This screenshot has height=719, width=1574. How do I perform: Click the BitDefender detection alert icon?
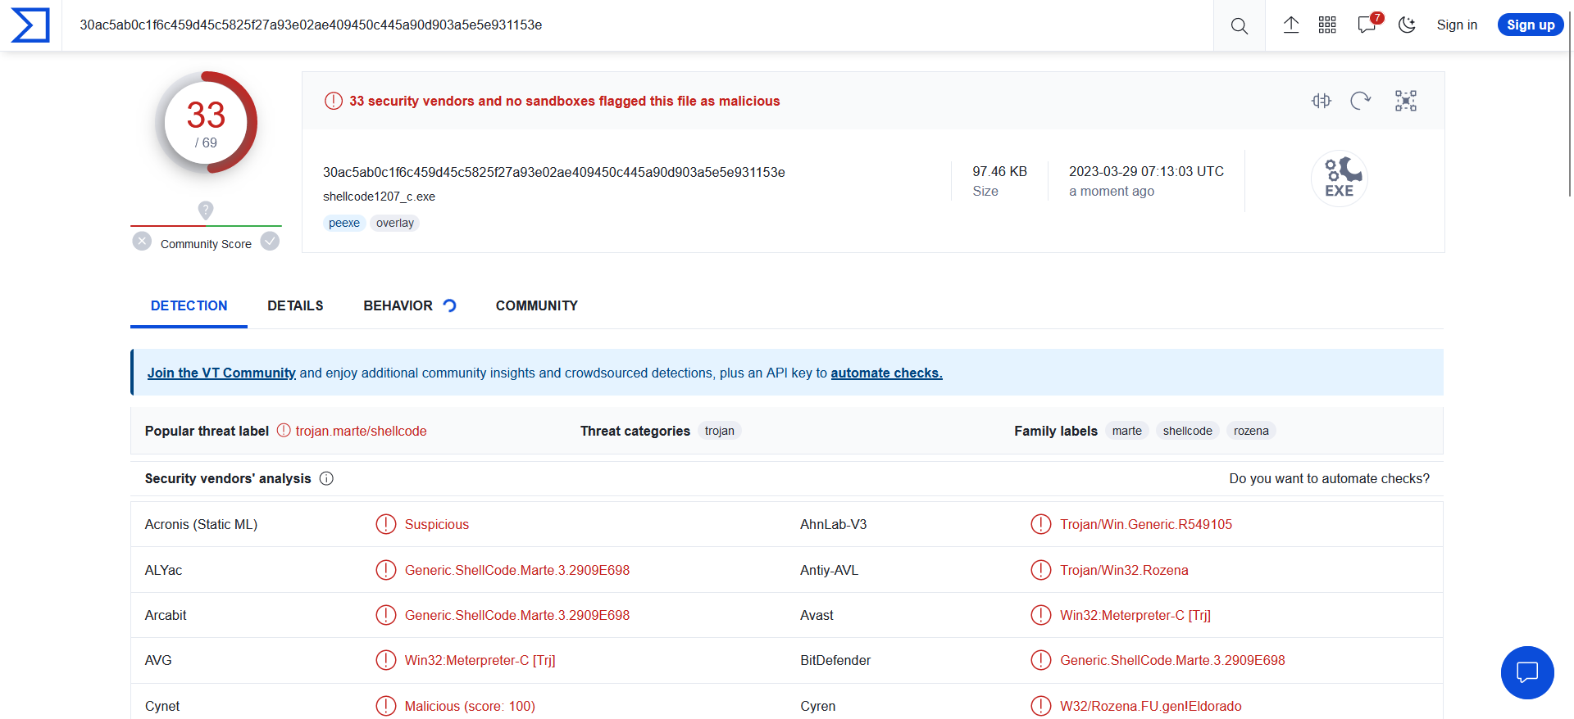(x=1041, y=660)
